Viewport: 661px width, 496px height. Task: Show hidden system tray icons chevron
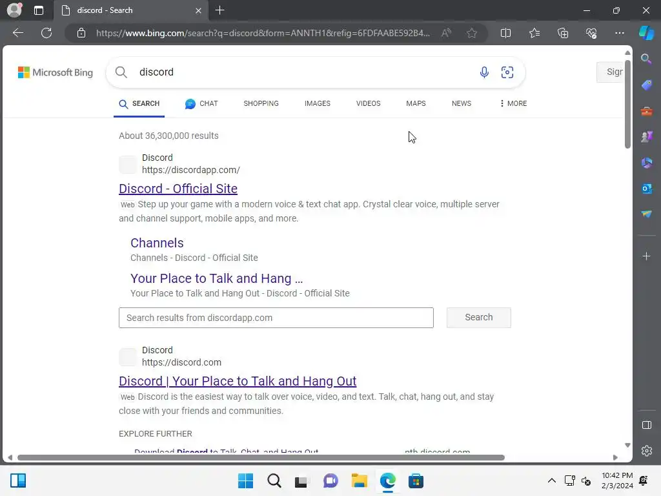click(551, 480)
